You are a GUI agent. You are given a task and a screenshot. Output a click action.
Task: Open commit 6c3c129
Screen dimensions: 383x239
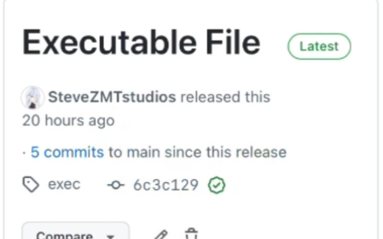pos(166,185)
